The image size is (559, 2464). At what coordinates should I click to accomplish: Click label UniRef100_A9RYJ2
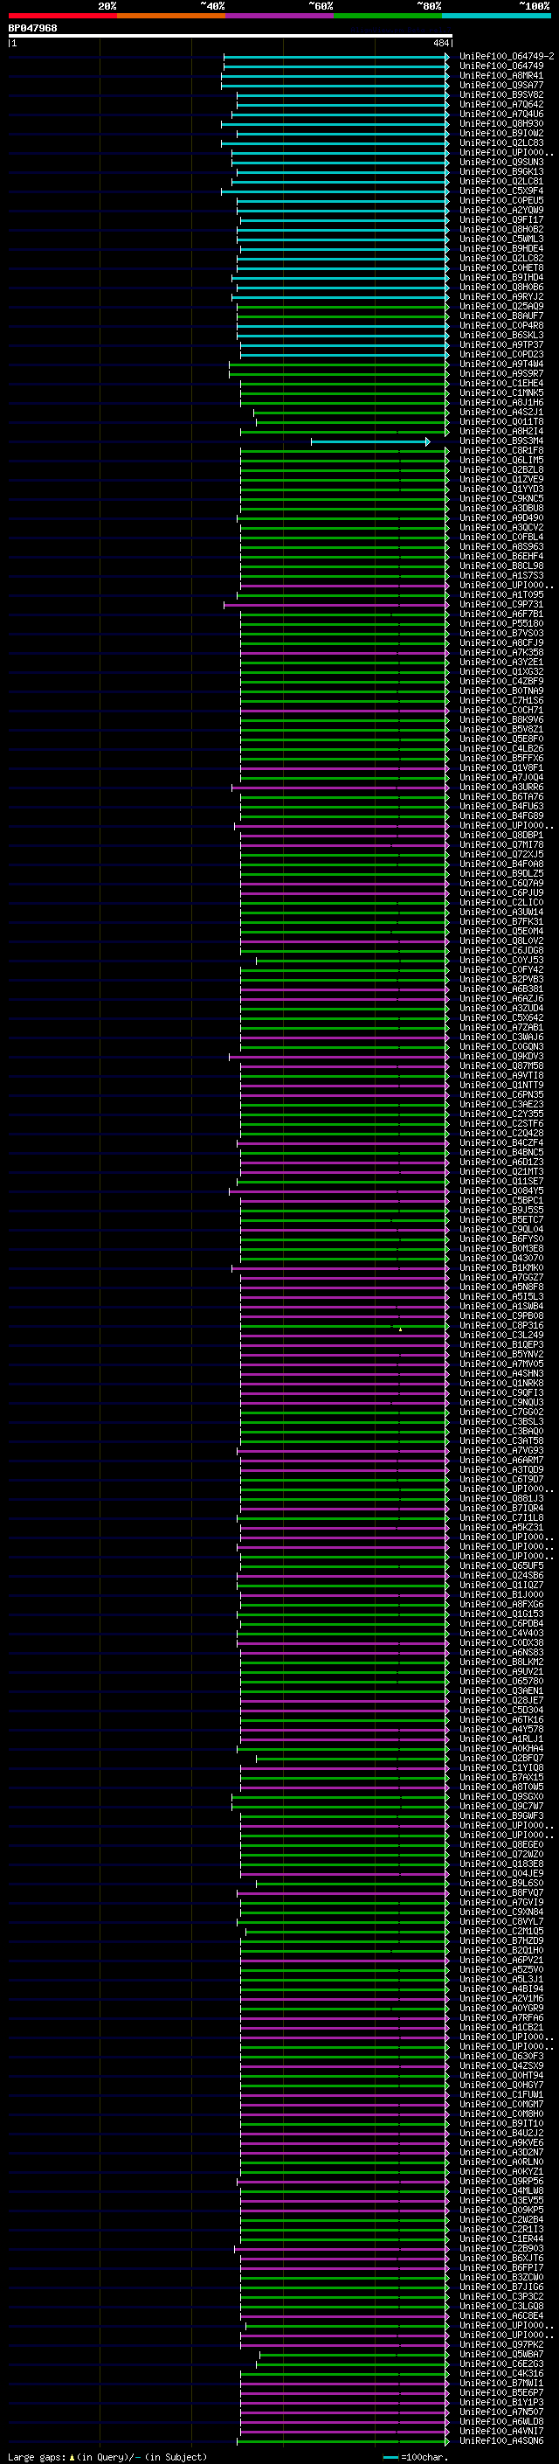point(501,296)
